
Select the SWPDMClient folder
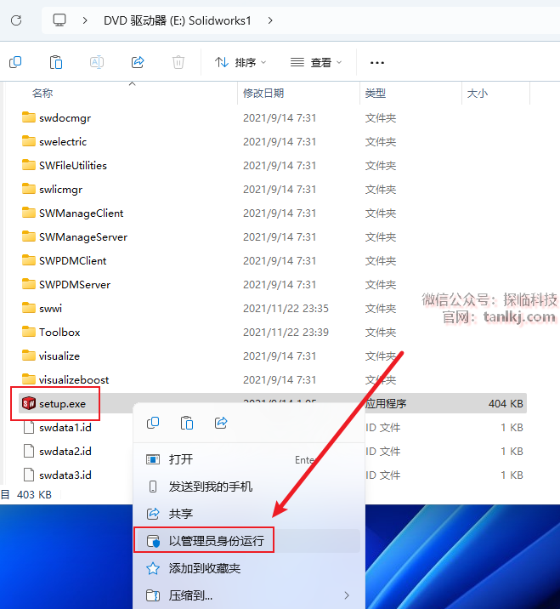tap(64, 260)
